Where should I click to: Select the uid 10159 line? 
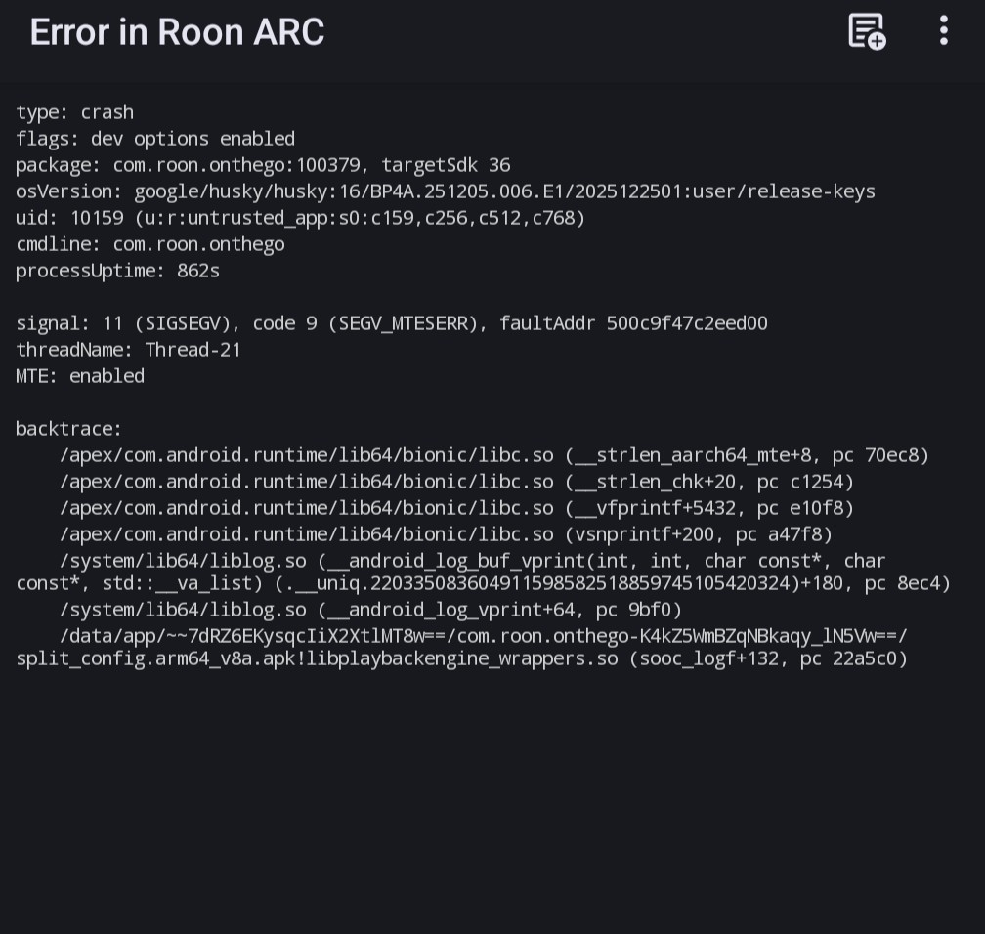301,218
